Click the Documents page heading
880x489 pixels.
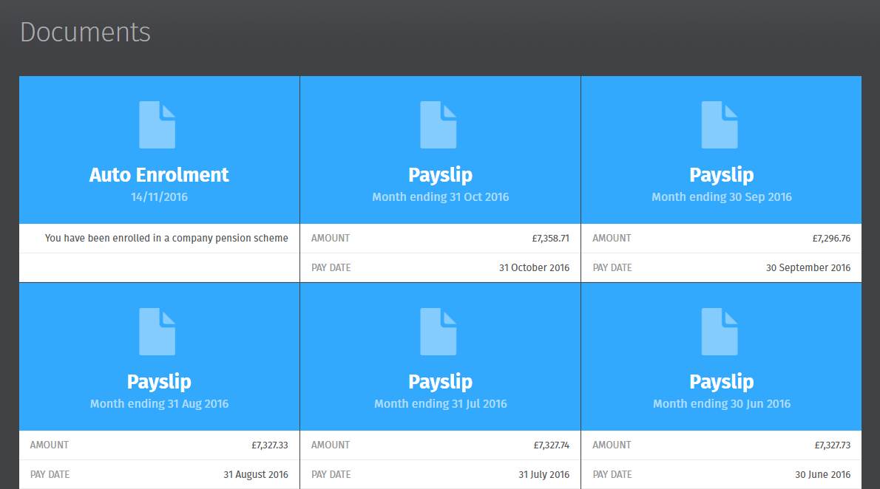pos(85,33)
